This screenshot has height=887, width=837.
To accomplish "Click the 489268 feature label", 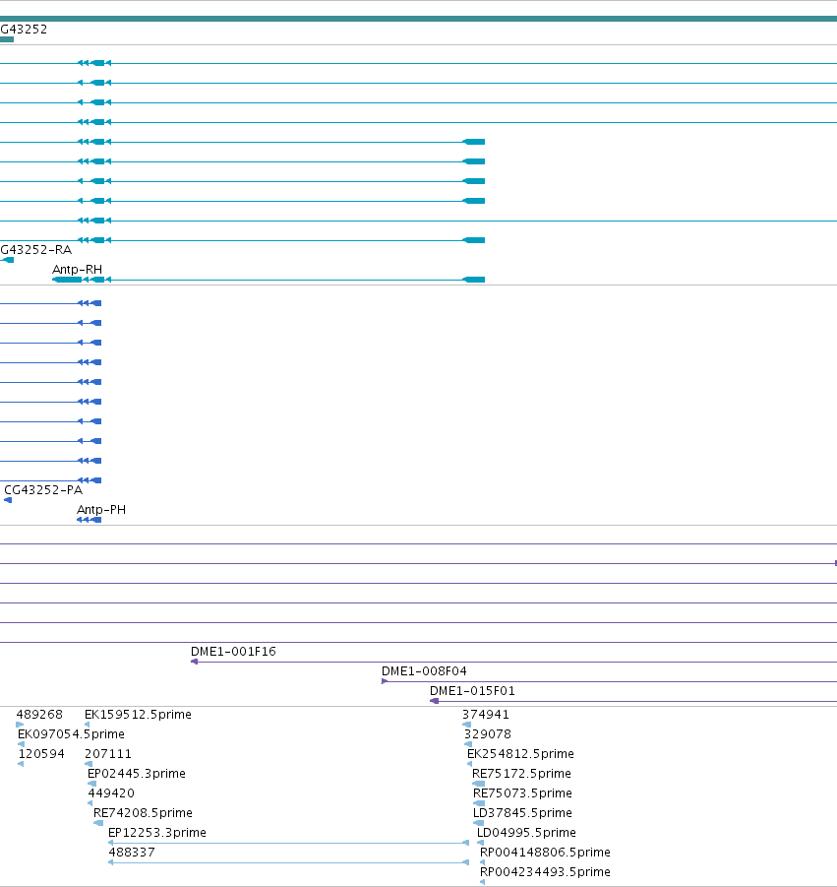I will click(39, 715).
